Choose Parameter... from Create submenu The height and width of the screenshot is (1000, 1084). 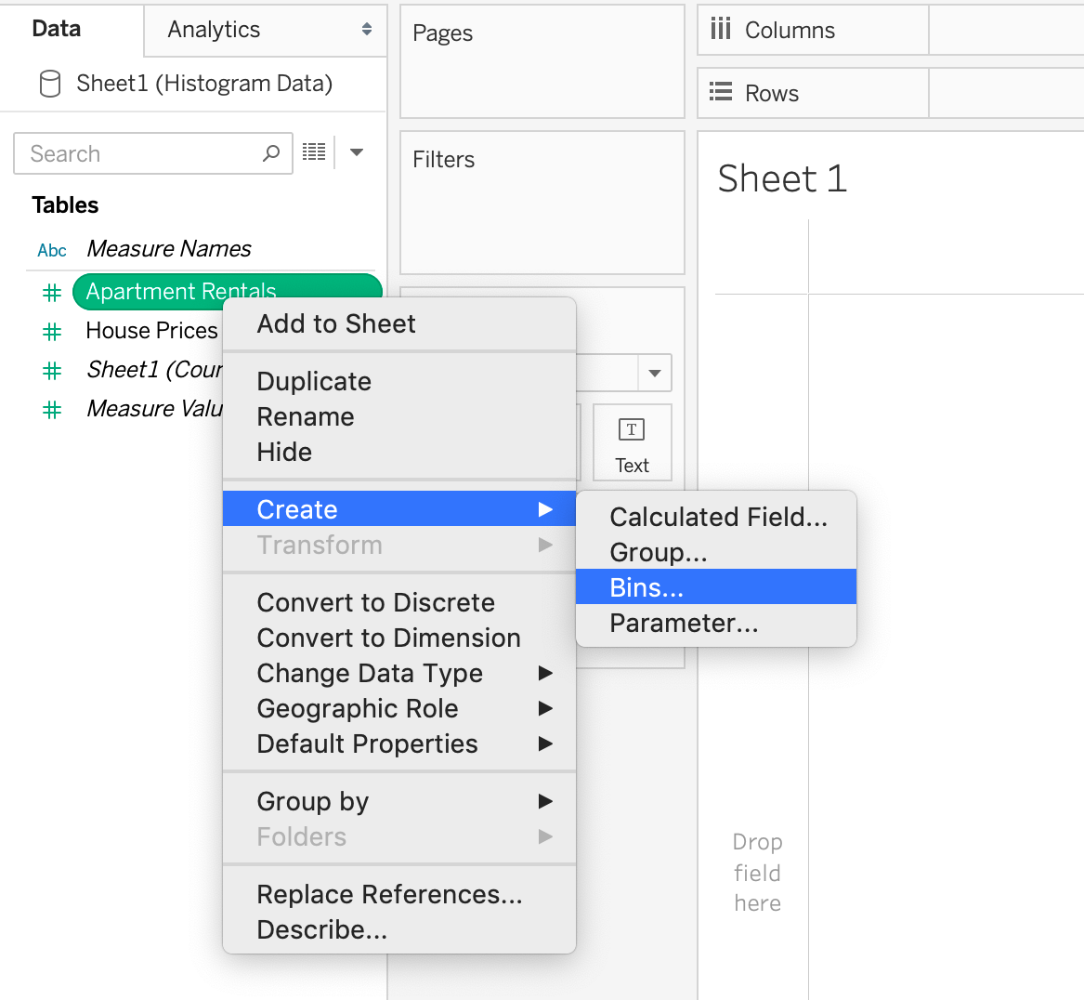[716, 623]
